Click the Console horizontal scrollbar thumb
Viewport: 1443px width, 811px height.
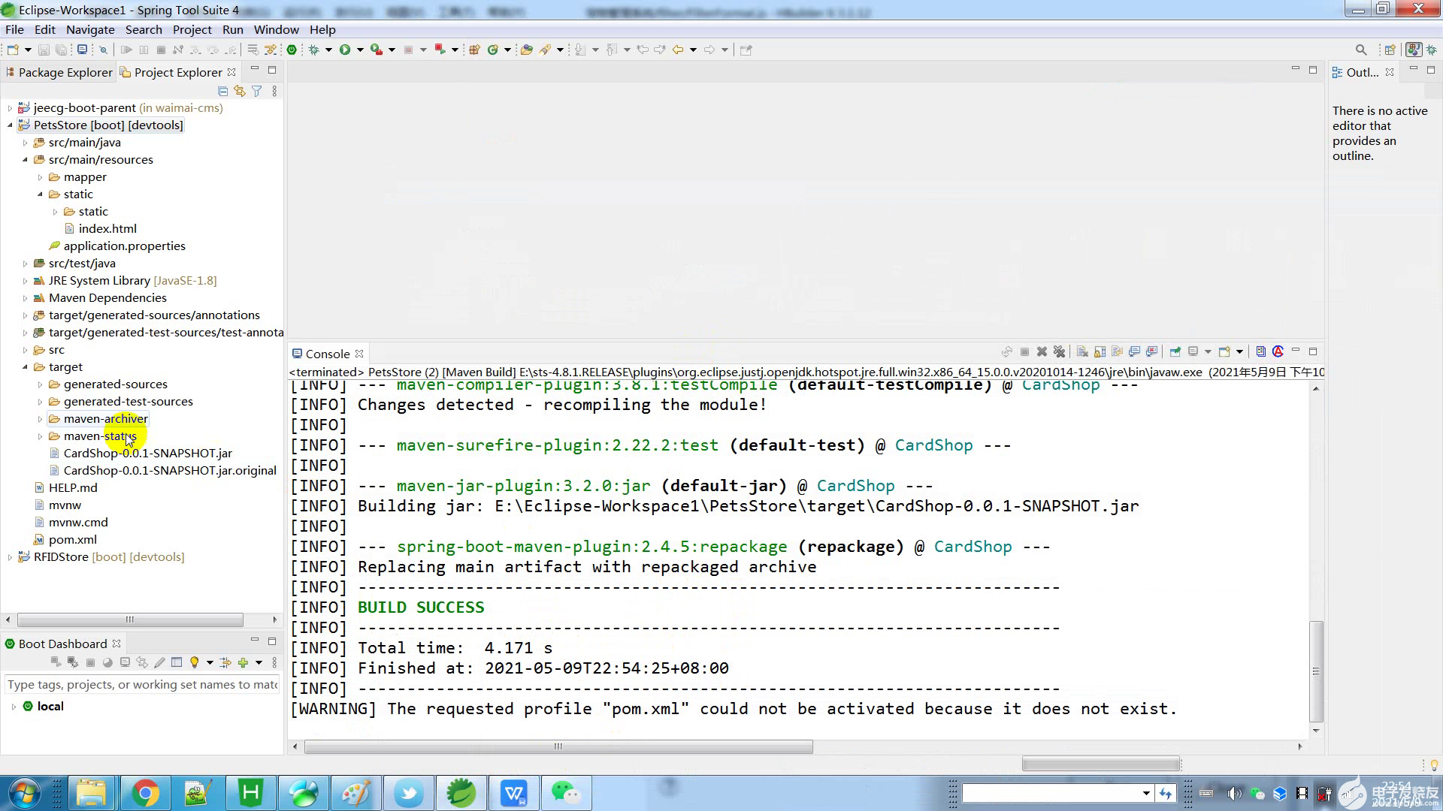558,746
